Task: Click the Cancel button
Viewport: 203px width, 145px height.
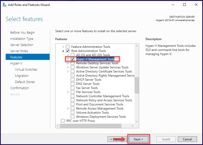Action: (x=187, y=139)
